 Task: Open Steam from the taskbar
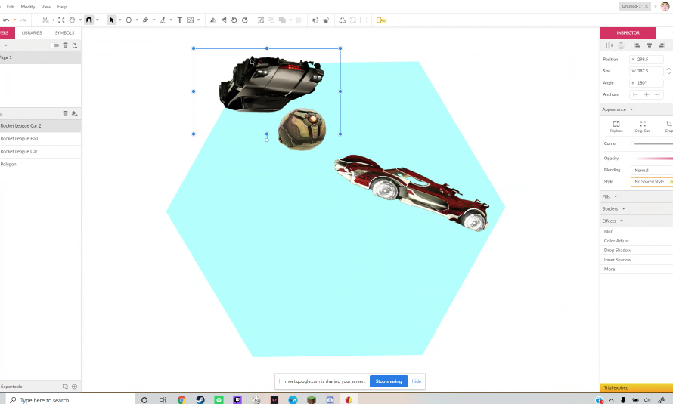pyautogui.click(x=200, y=400)
